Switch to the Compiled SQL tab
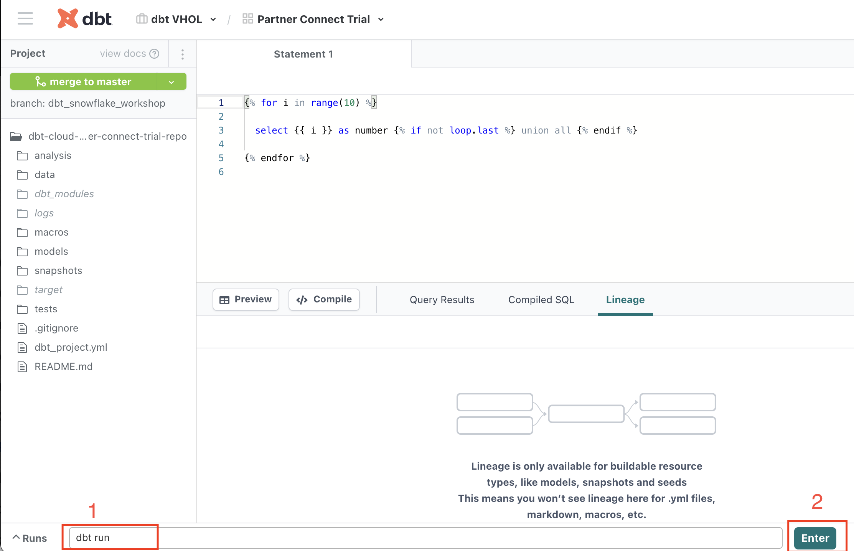 (x=541, y=300)
